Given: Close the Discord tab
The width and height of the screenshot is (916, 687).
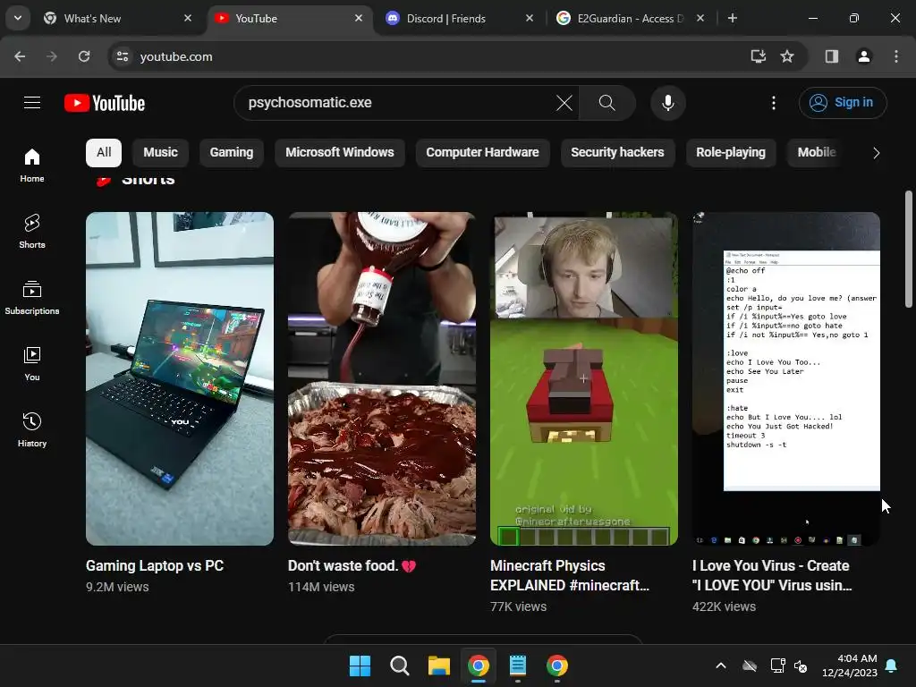Looking at the screenshot, I should [x=530, y=18].
